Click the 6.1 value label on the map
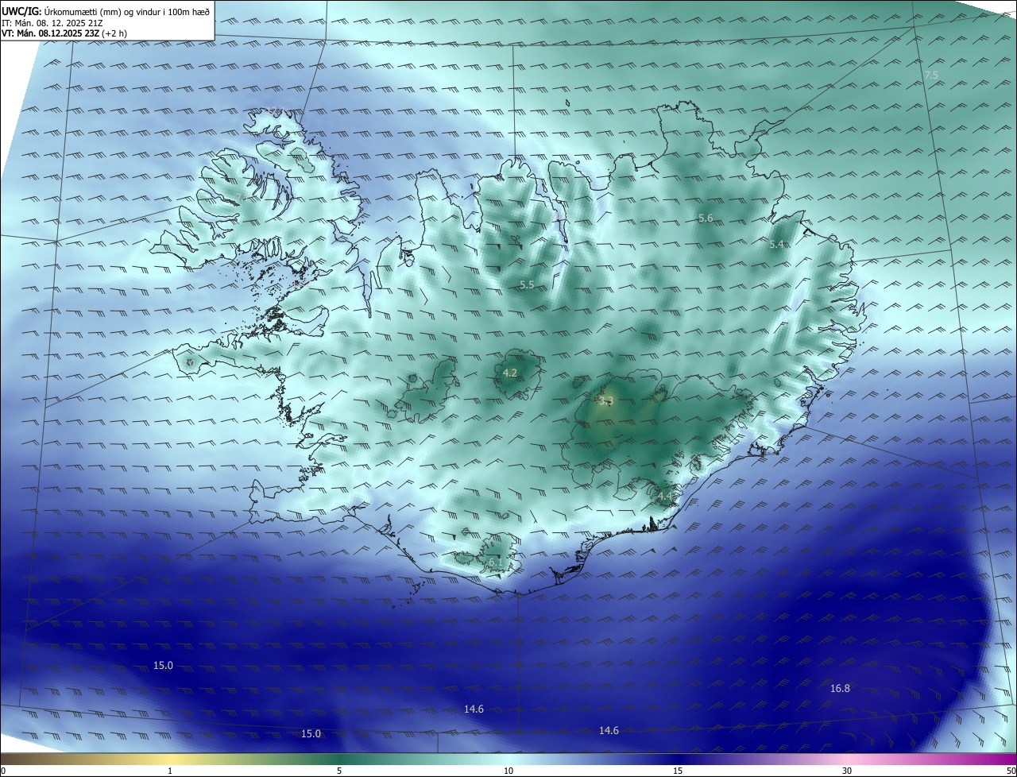The height and width of the screenshot is (777, 1017). [495, 562]
